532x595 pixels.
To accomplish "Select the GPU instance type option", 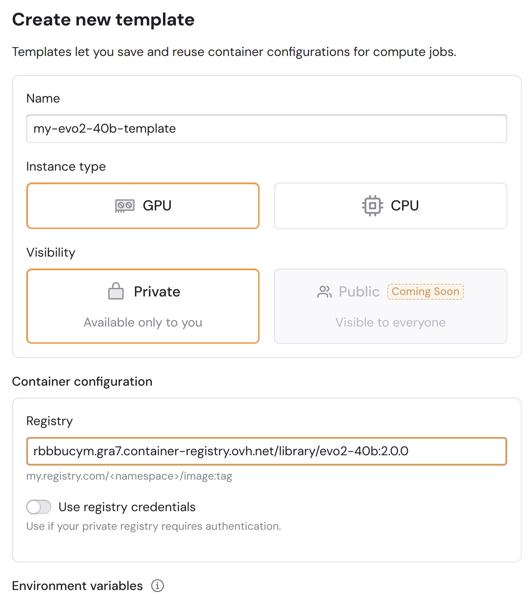I will [143, 206].
